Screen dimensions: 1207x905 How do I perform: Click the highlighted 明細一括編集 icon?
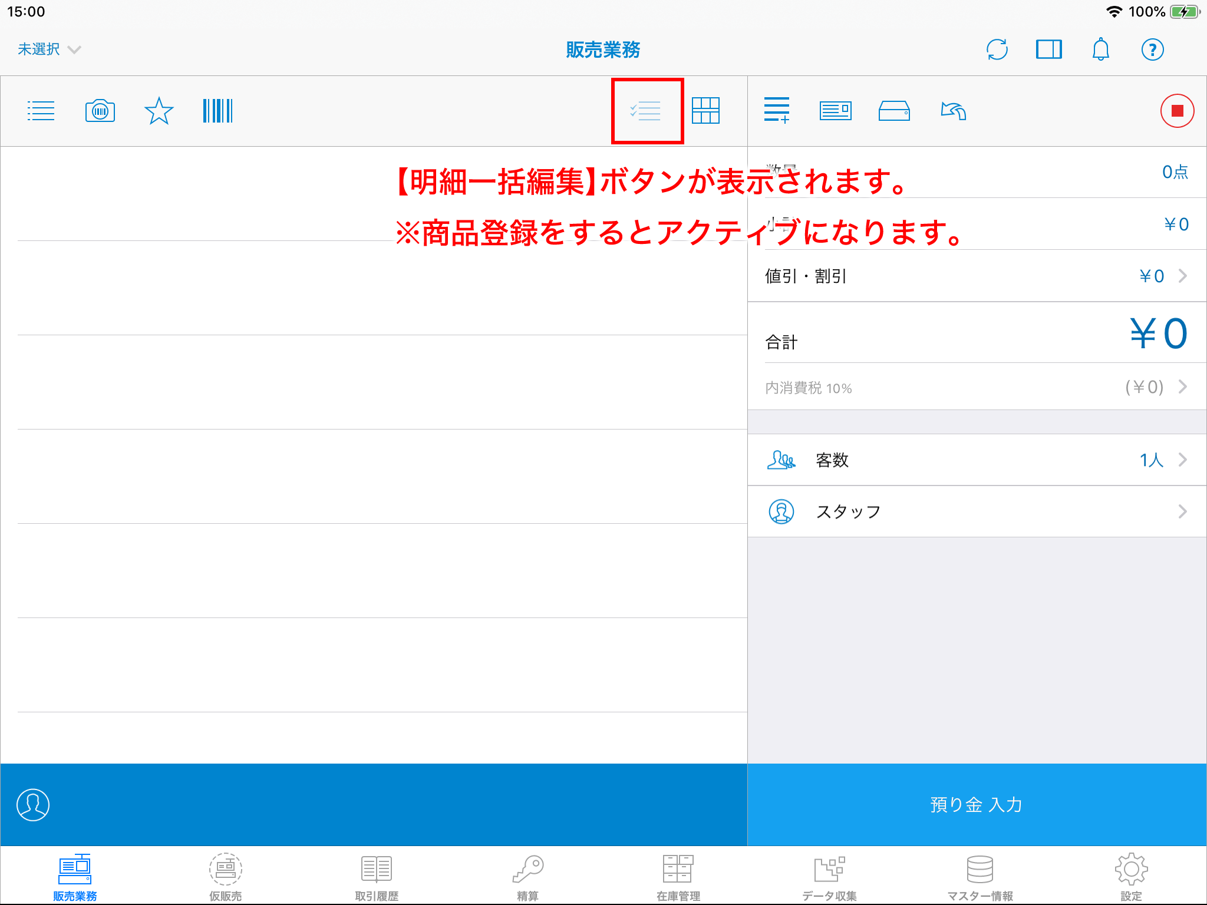click(647, 111)
